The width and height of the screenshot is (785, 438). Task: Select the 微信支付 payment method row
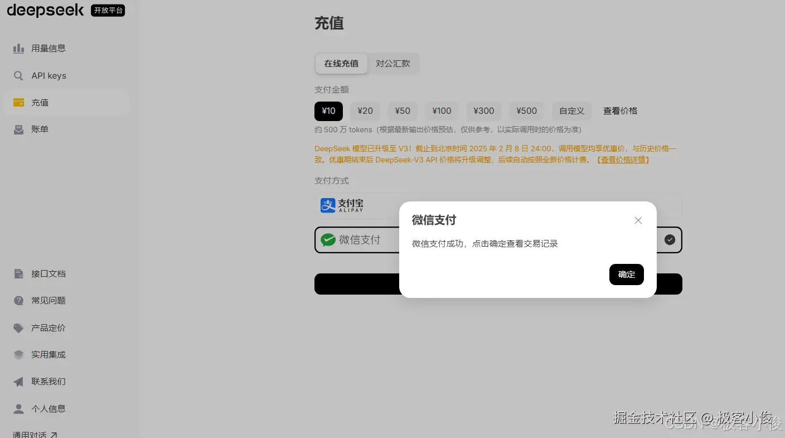(x=498, y=240)
